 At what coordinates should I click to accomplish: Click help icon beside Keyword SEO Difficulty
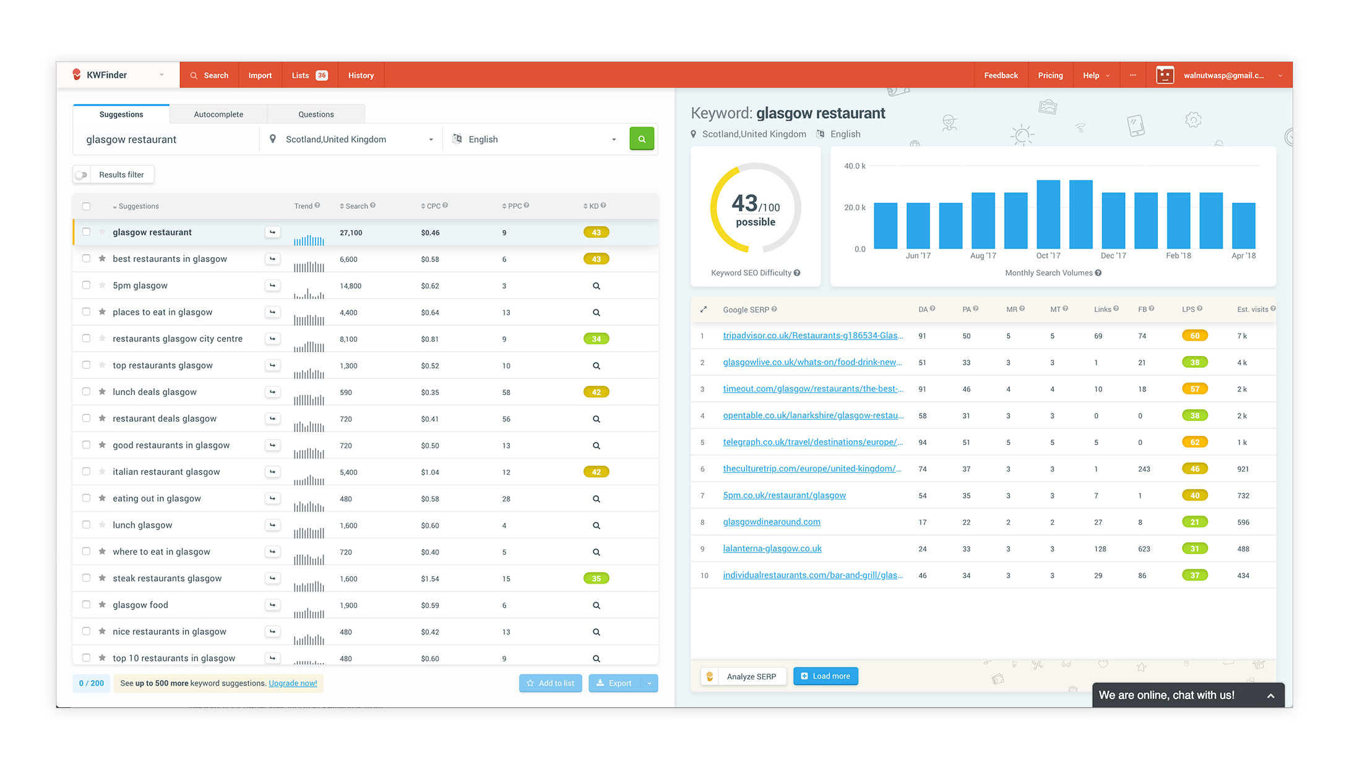click(x=797, y=273)
